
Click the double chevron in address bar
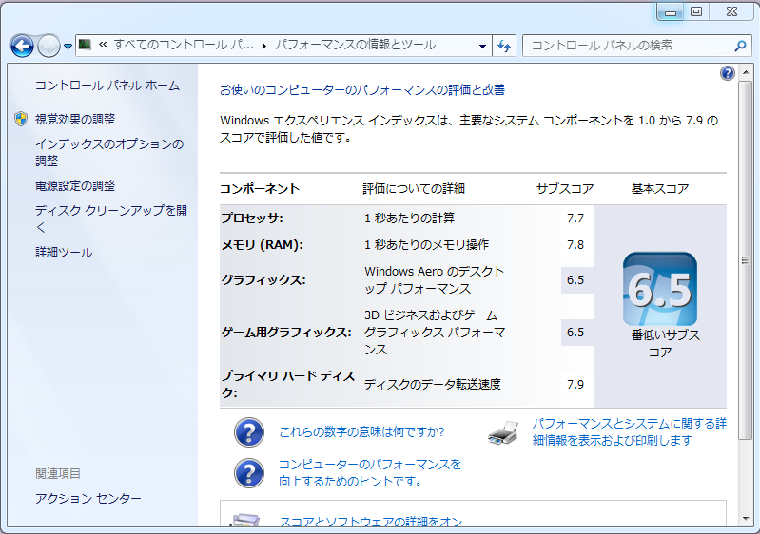(103, 45)
